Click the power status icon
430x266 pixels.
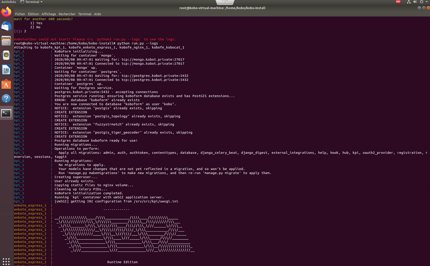pyautogui.click(x=422, y=2)
